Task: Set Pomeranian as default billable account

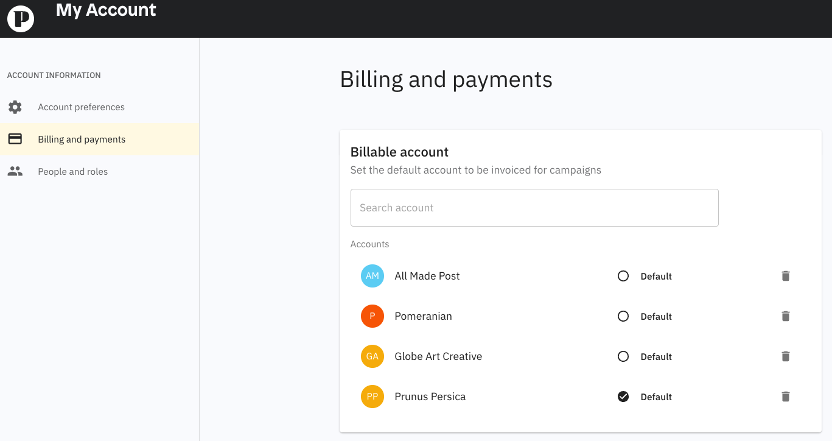Action: tap(623, 316)
